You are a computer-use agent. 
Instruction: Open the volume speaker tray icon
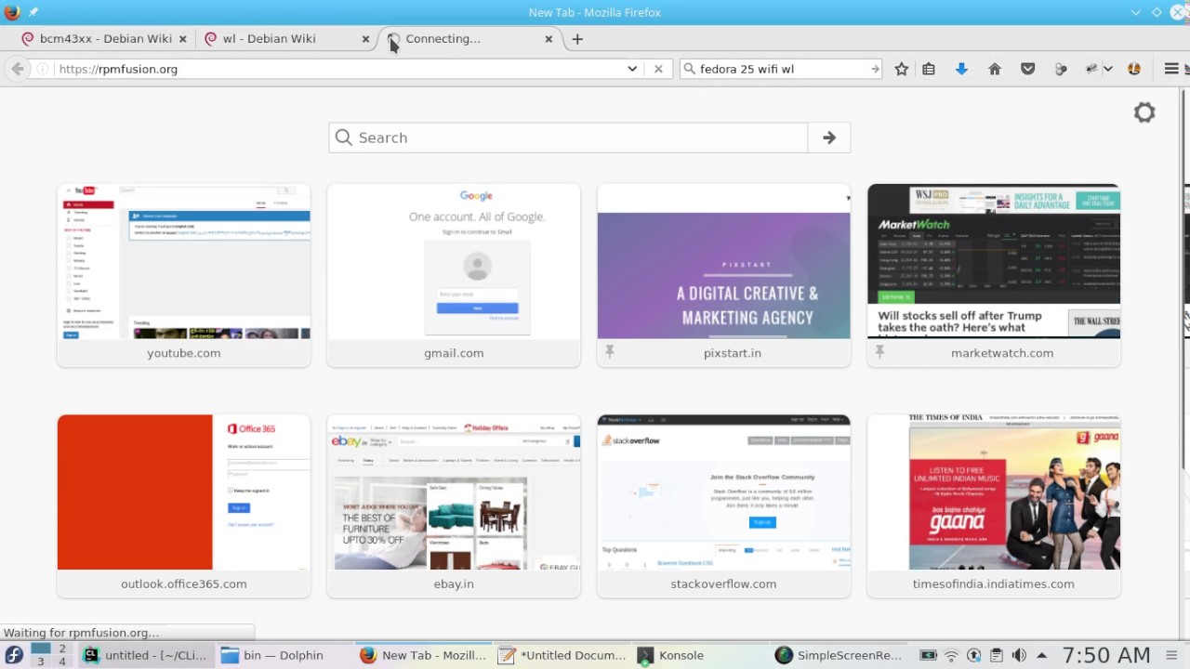pos(1019,655)
